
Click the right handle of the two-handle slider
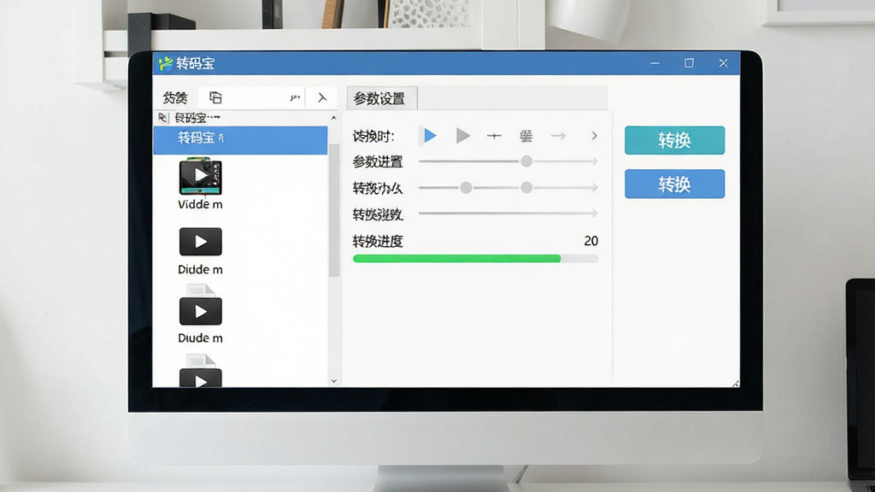point(526,187)
